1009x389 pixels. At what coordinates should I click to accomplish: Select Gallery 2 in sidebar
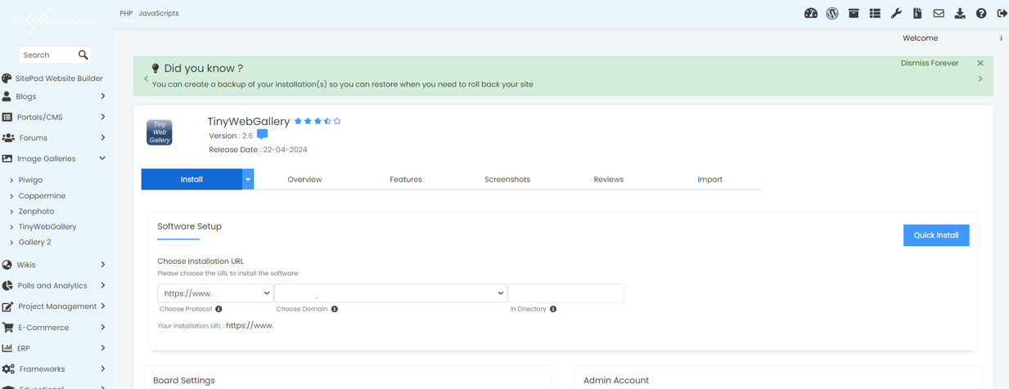point(34,242)
